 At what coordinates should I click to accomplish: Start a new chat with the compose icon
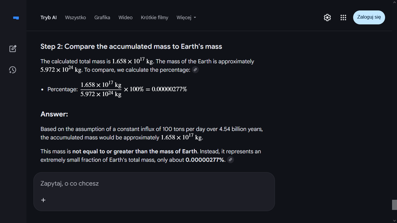13,48
